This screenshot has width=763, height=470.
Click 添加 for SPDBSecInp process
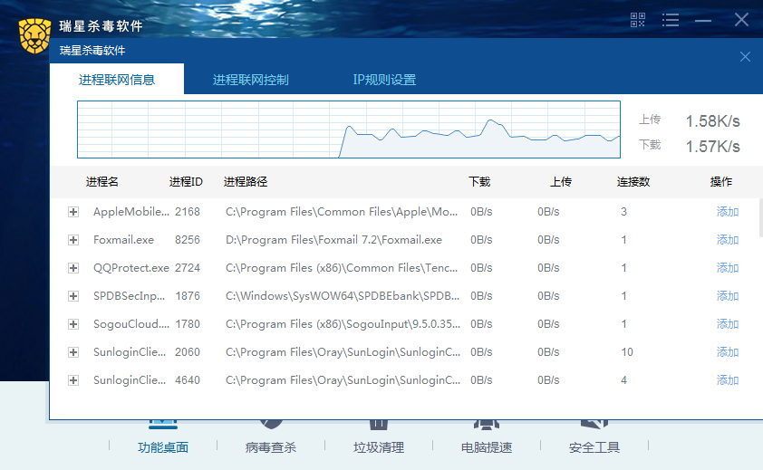(728, 296)
